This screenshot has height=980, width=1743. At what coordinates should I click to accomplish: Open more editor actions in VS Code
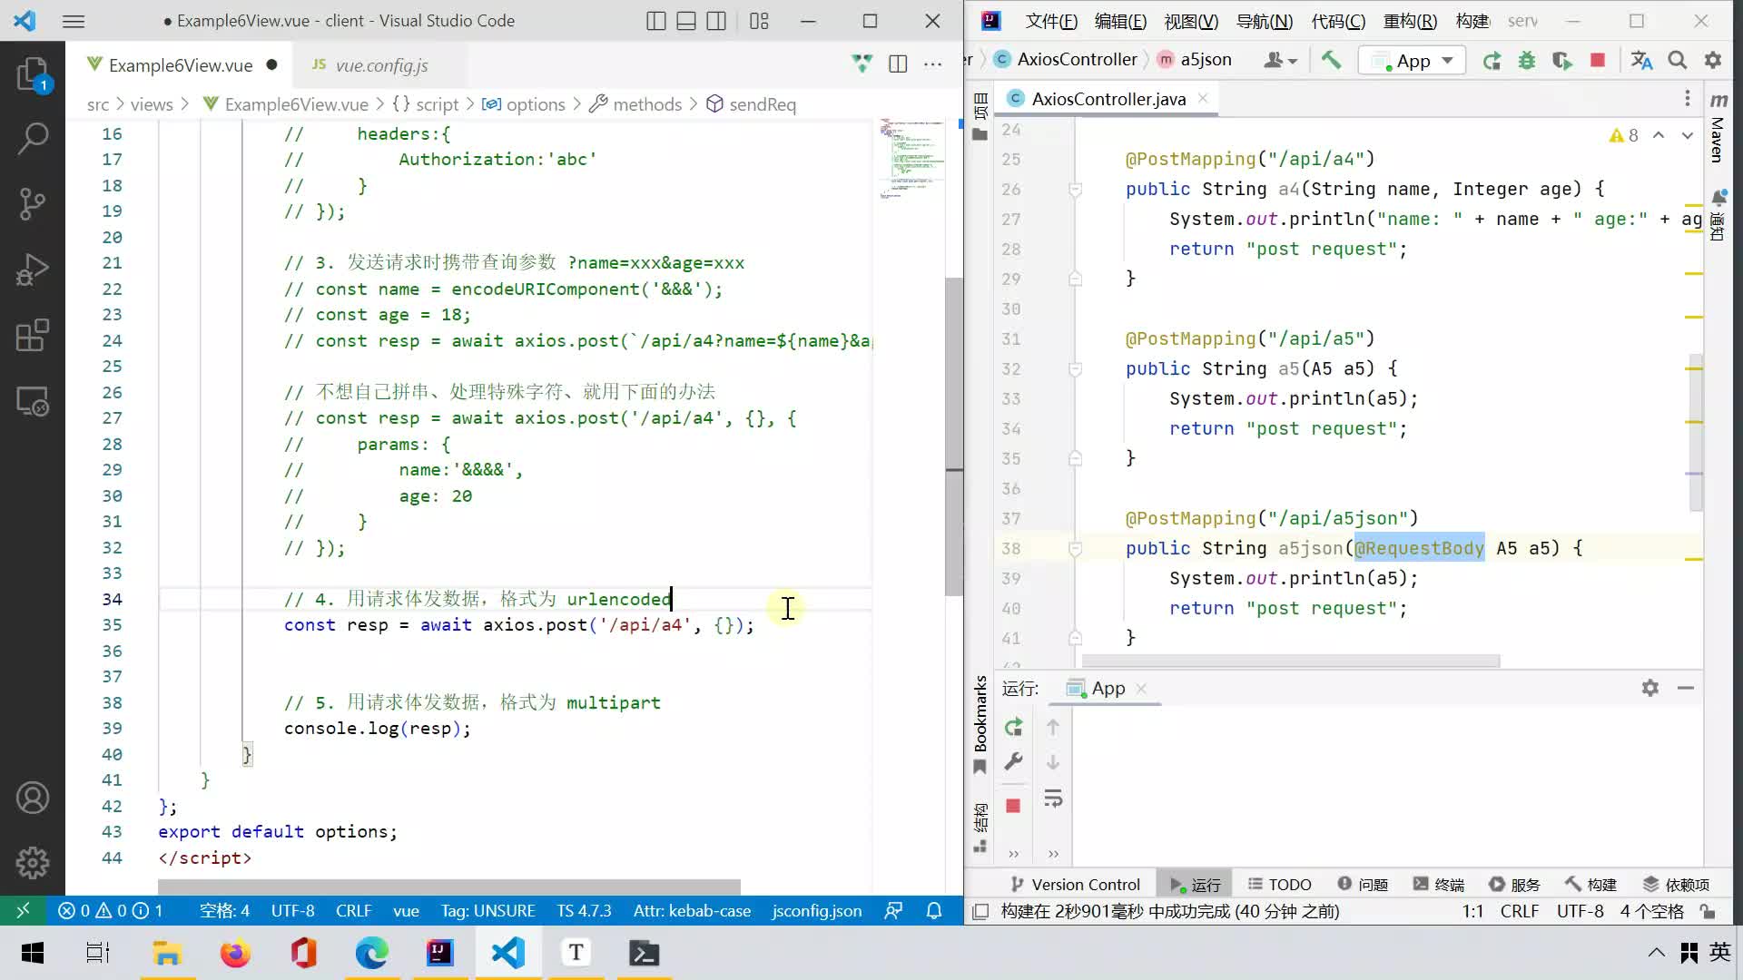click(932, 64)
